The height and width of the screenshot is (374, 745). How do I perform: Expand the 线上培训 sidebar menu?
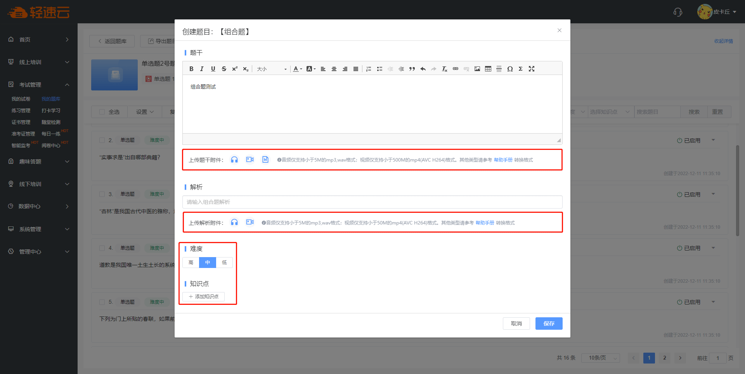(x=39, y=62)
